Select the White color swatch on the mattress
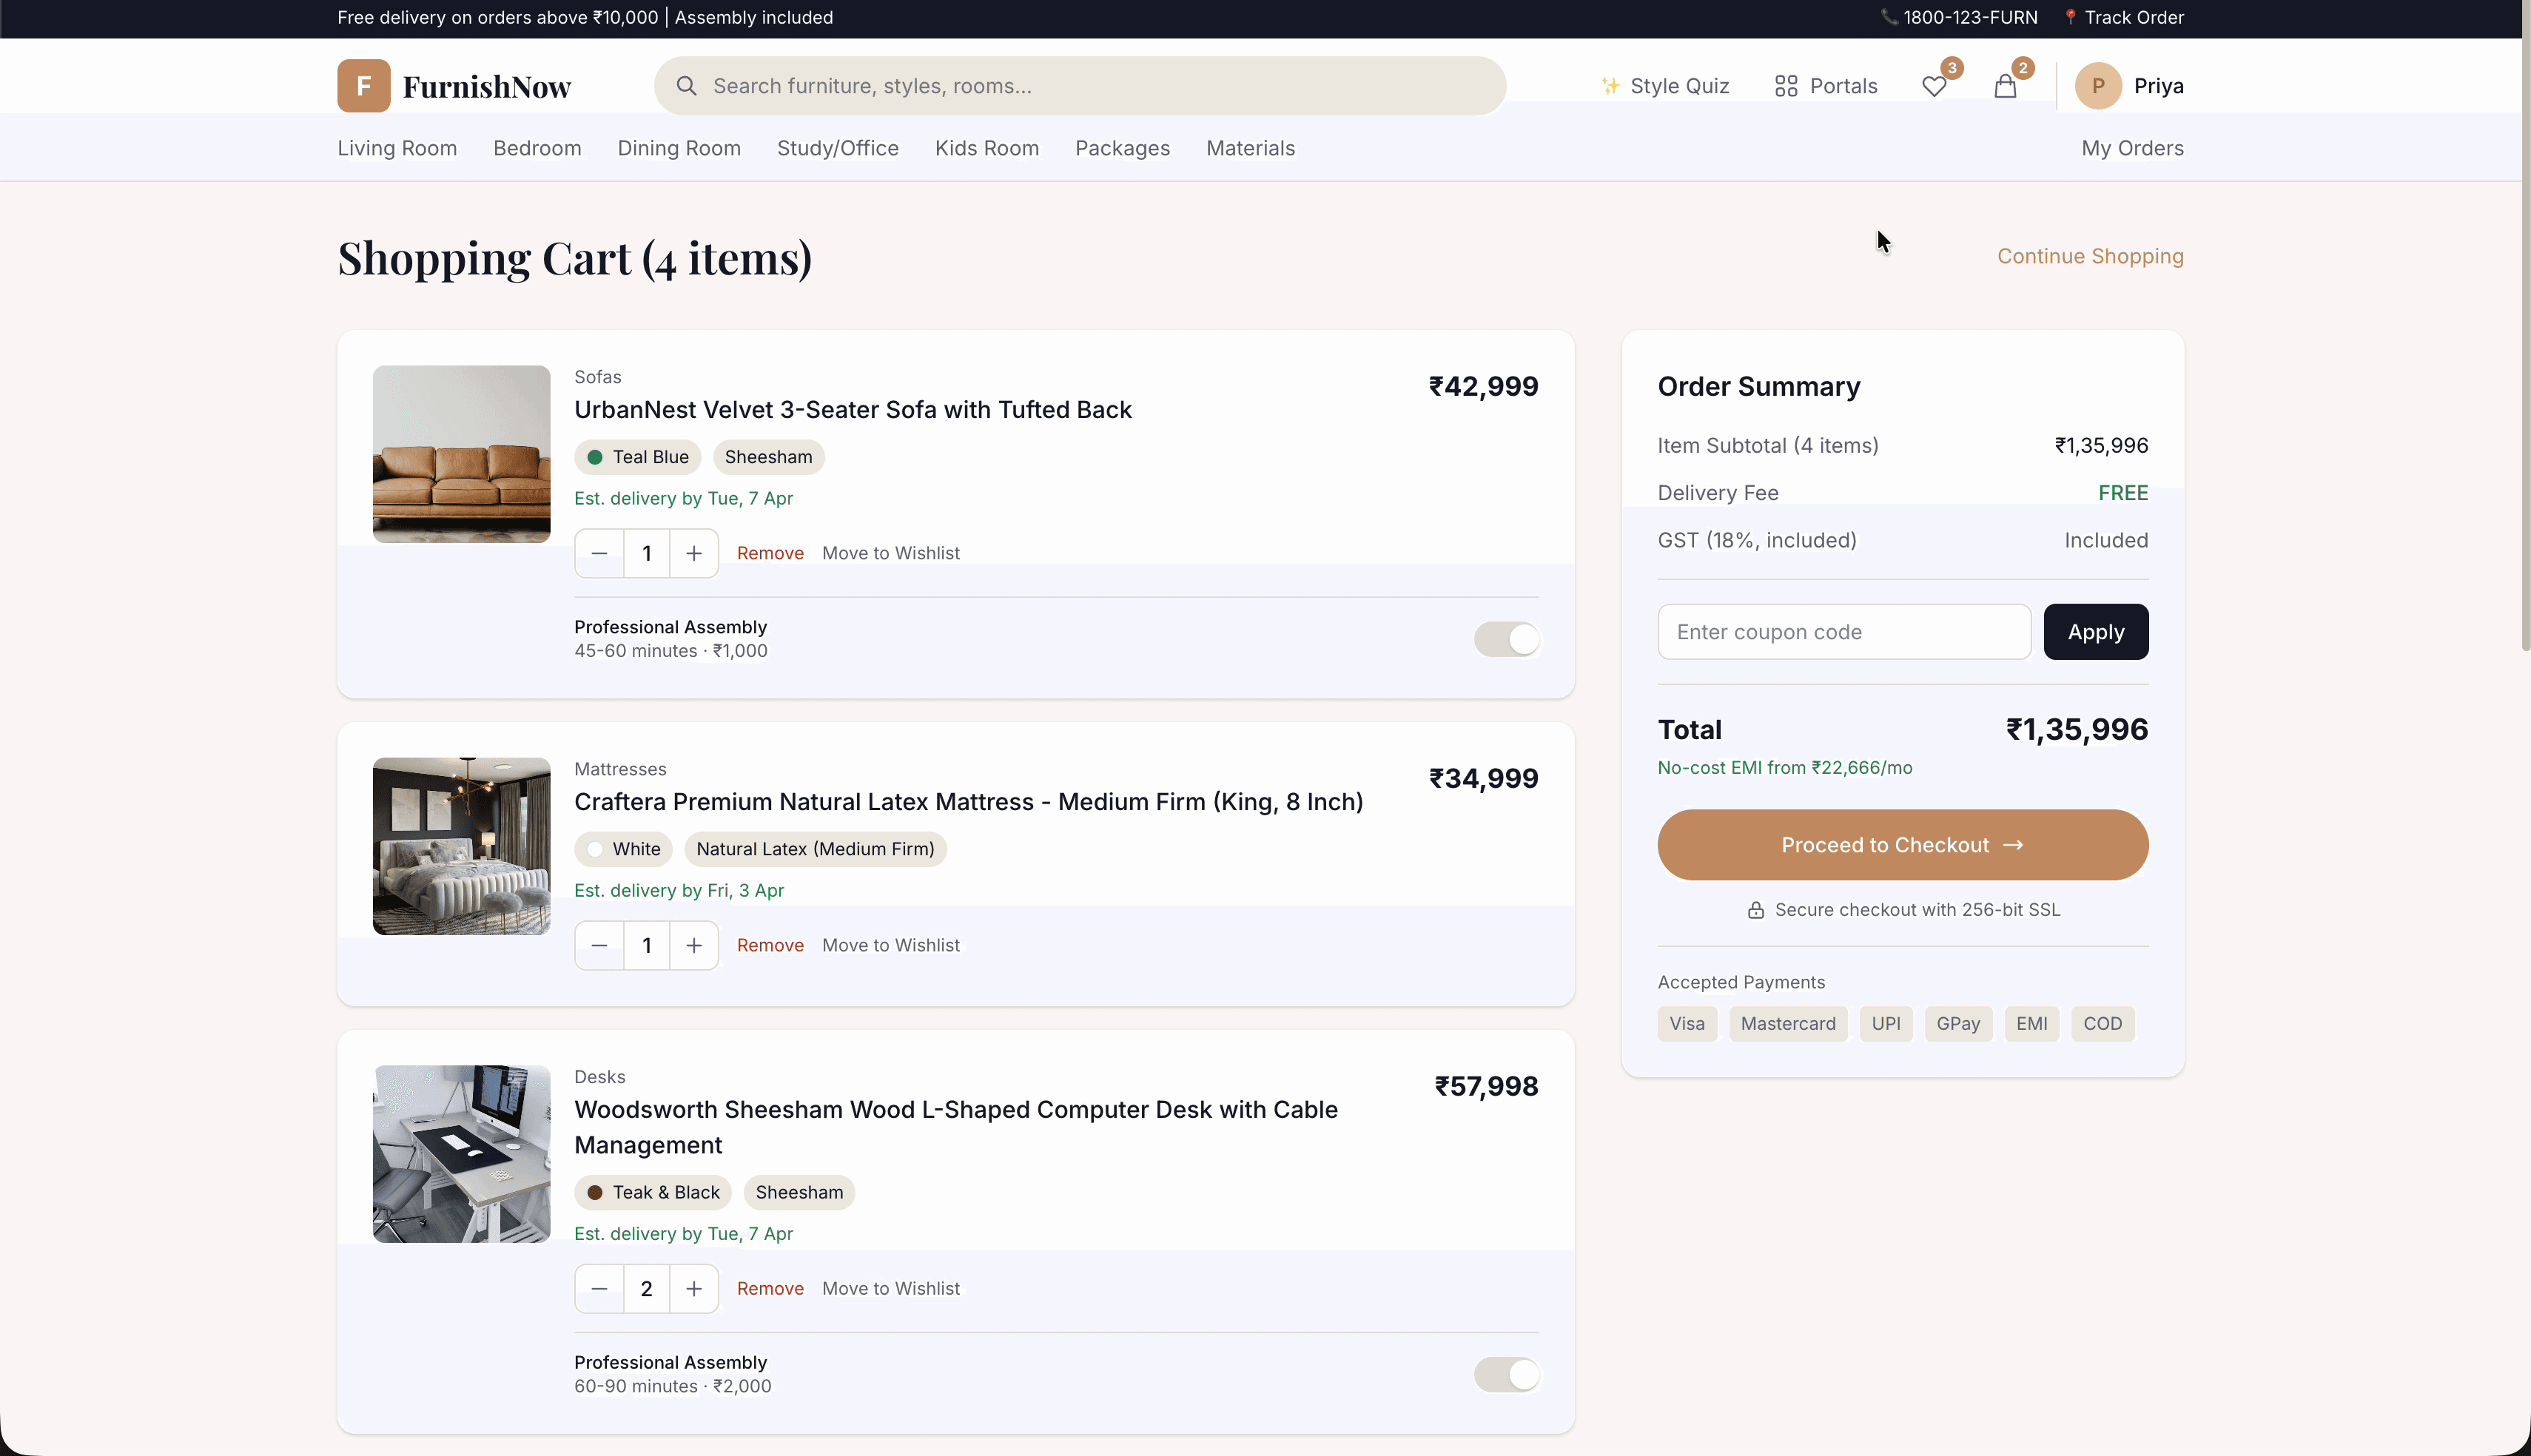The image size is (2531, 1456). (x=622, y=848)
